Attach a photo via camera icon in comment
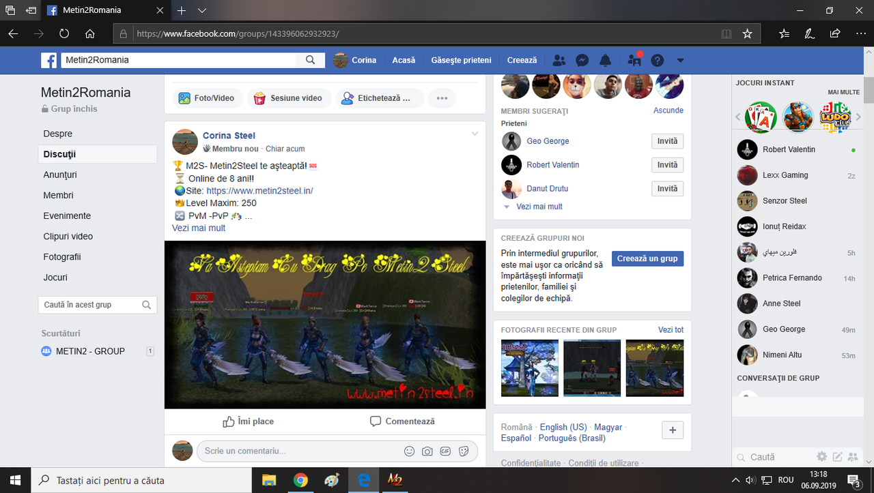The height and width of the screenshot is (493, 874). [427, 451]
